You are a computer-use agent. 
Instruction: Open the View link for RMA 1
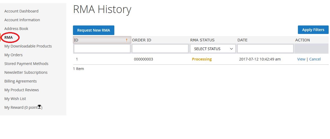(301, 59)
